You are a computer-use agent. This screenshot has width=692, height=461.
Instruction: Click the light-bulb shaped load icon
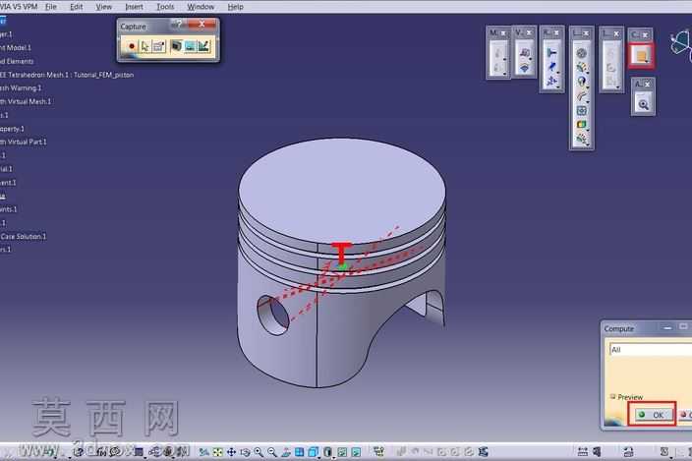(x=581, y=82)
